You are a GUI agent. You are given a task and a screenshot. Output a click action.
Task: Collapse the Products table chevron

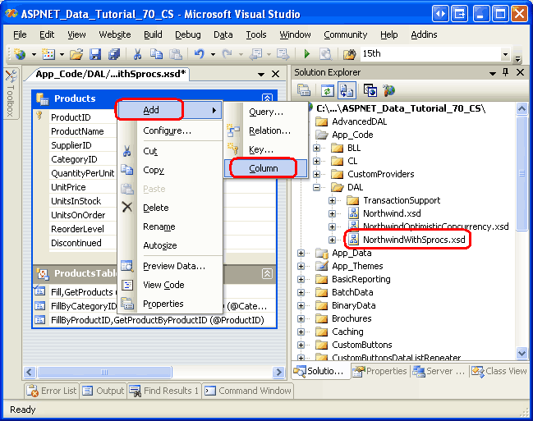click(x=267, y=98)
